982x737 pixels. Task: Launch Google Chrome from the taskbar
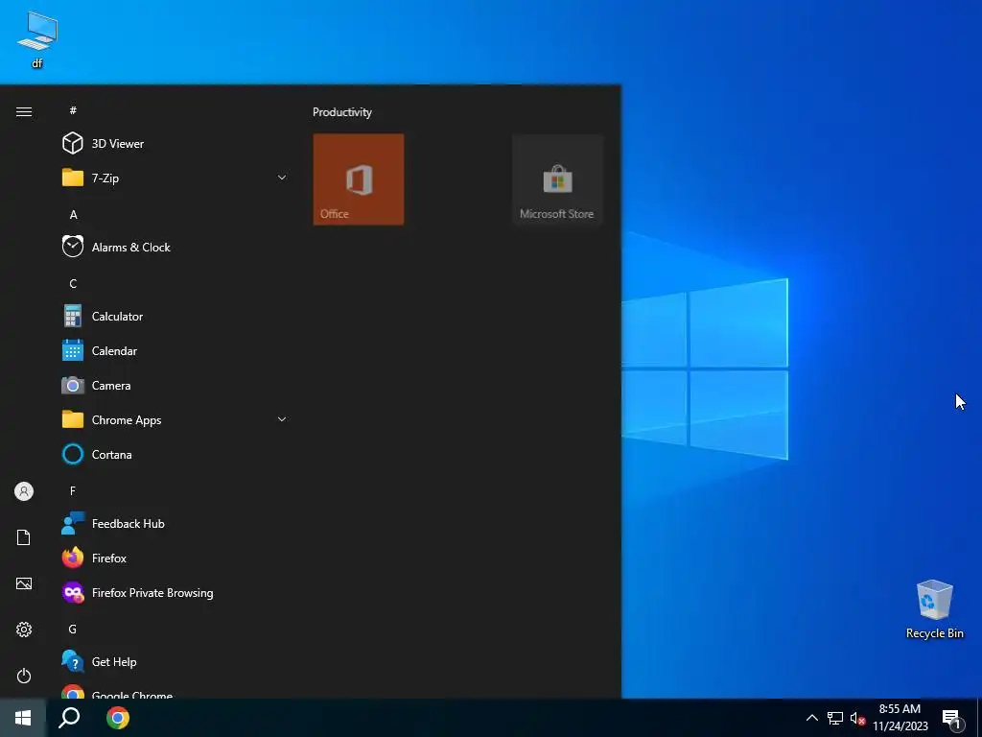tap(117, 718)
